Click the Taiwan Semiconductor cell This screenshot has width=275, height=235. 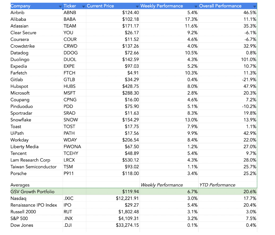(x=36, y=167)
